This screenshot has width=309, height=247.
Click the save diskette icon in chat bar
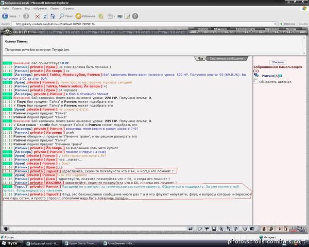coord(214,228)
